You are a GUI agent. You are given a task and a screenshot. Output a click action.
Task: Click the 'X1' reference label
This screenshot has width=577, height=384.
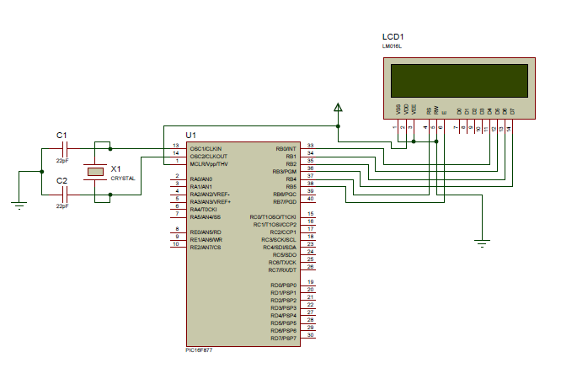tap(115, 168)
